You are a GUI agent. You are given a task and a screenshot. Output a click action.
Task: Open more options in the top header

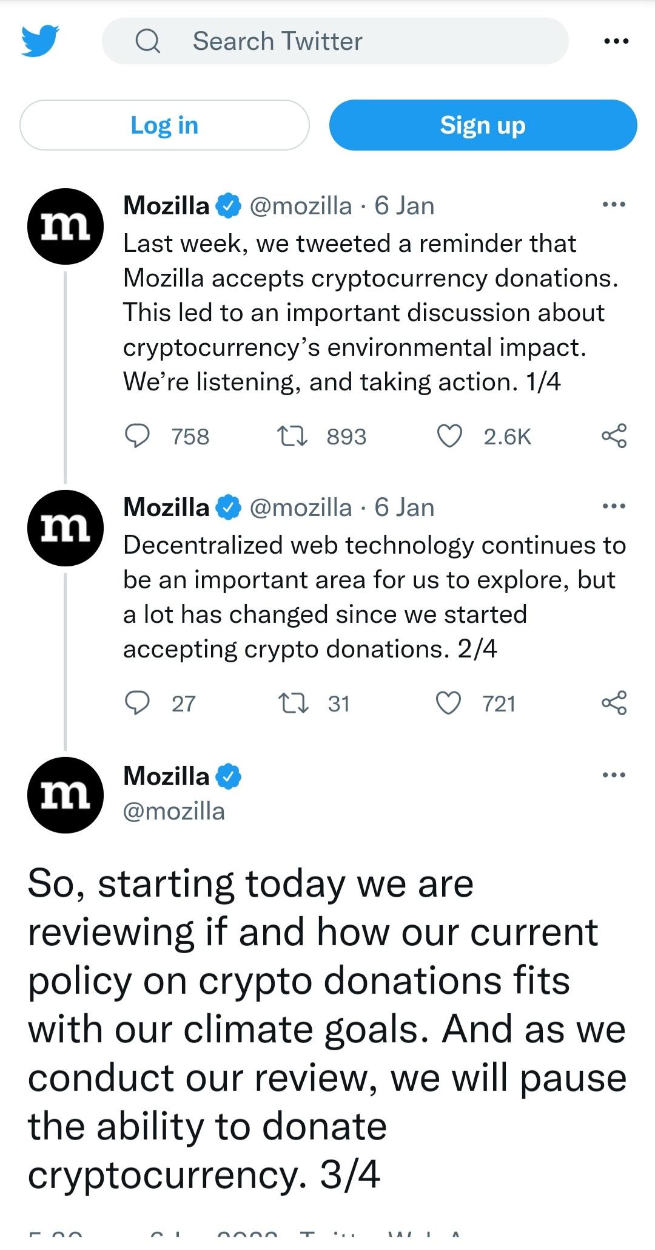coord(617,41)
